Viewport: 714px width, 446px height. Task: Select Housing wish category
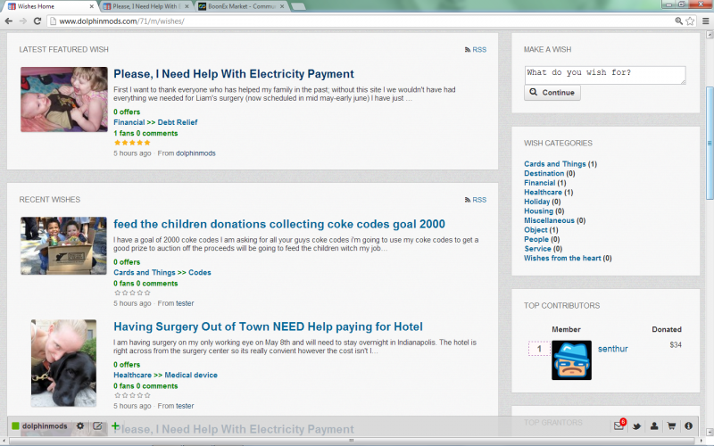pos(538,211)
